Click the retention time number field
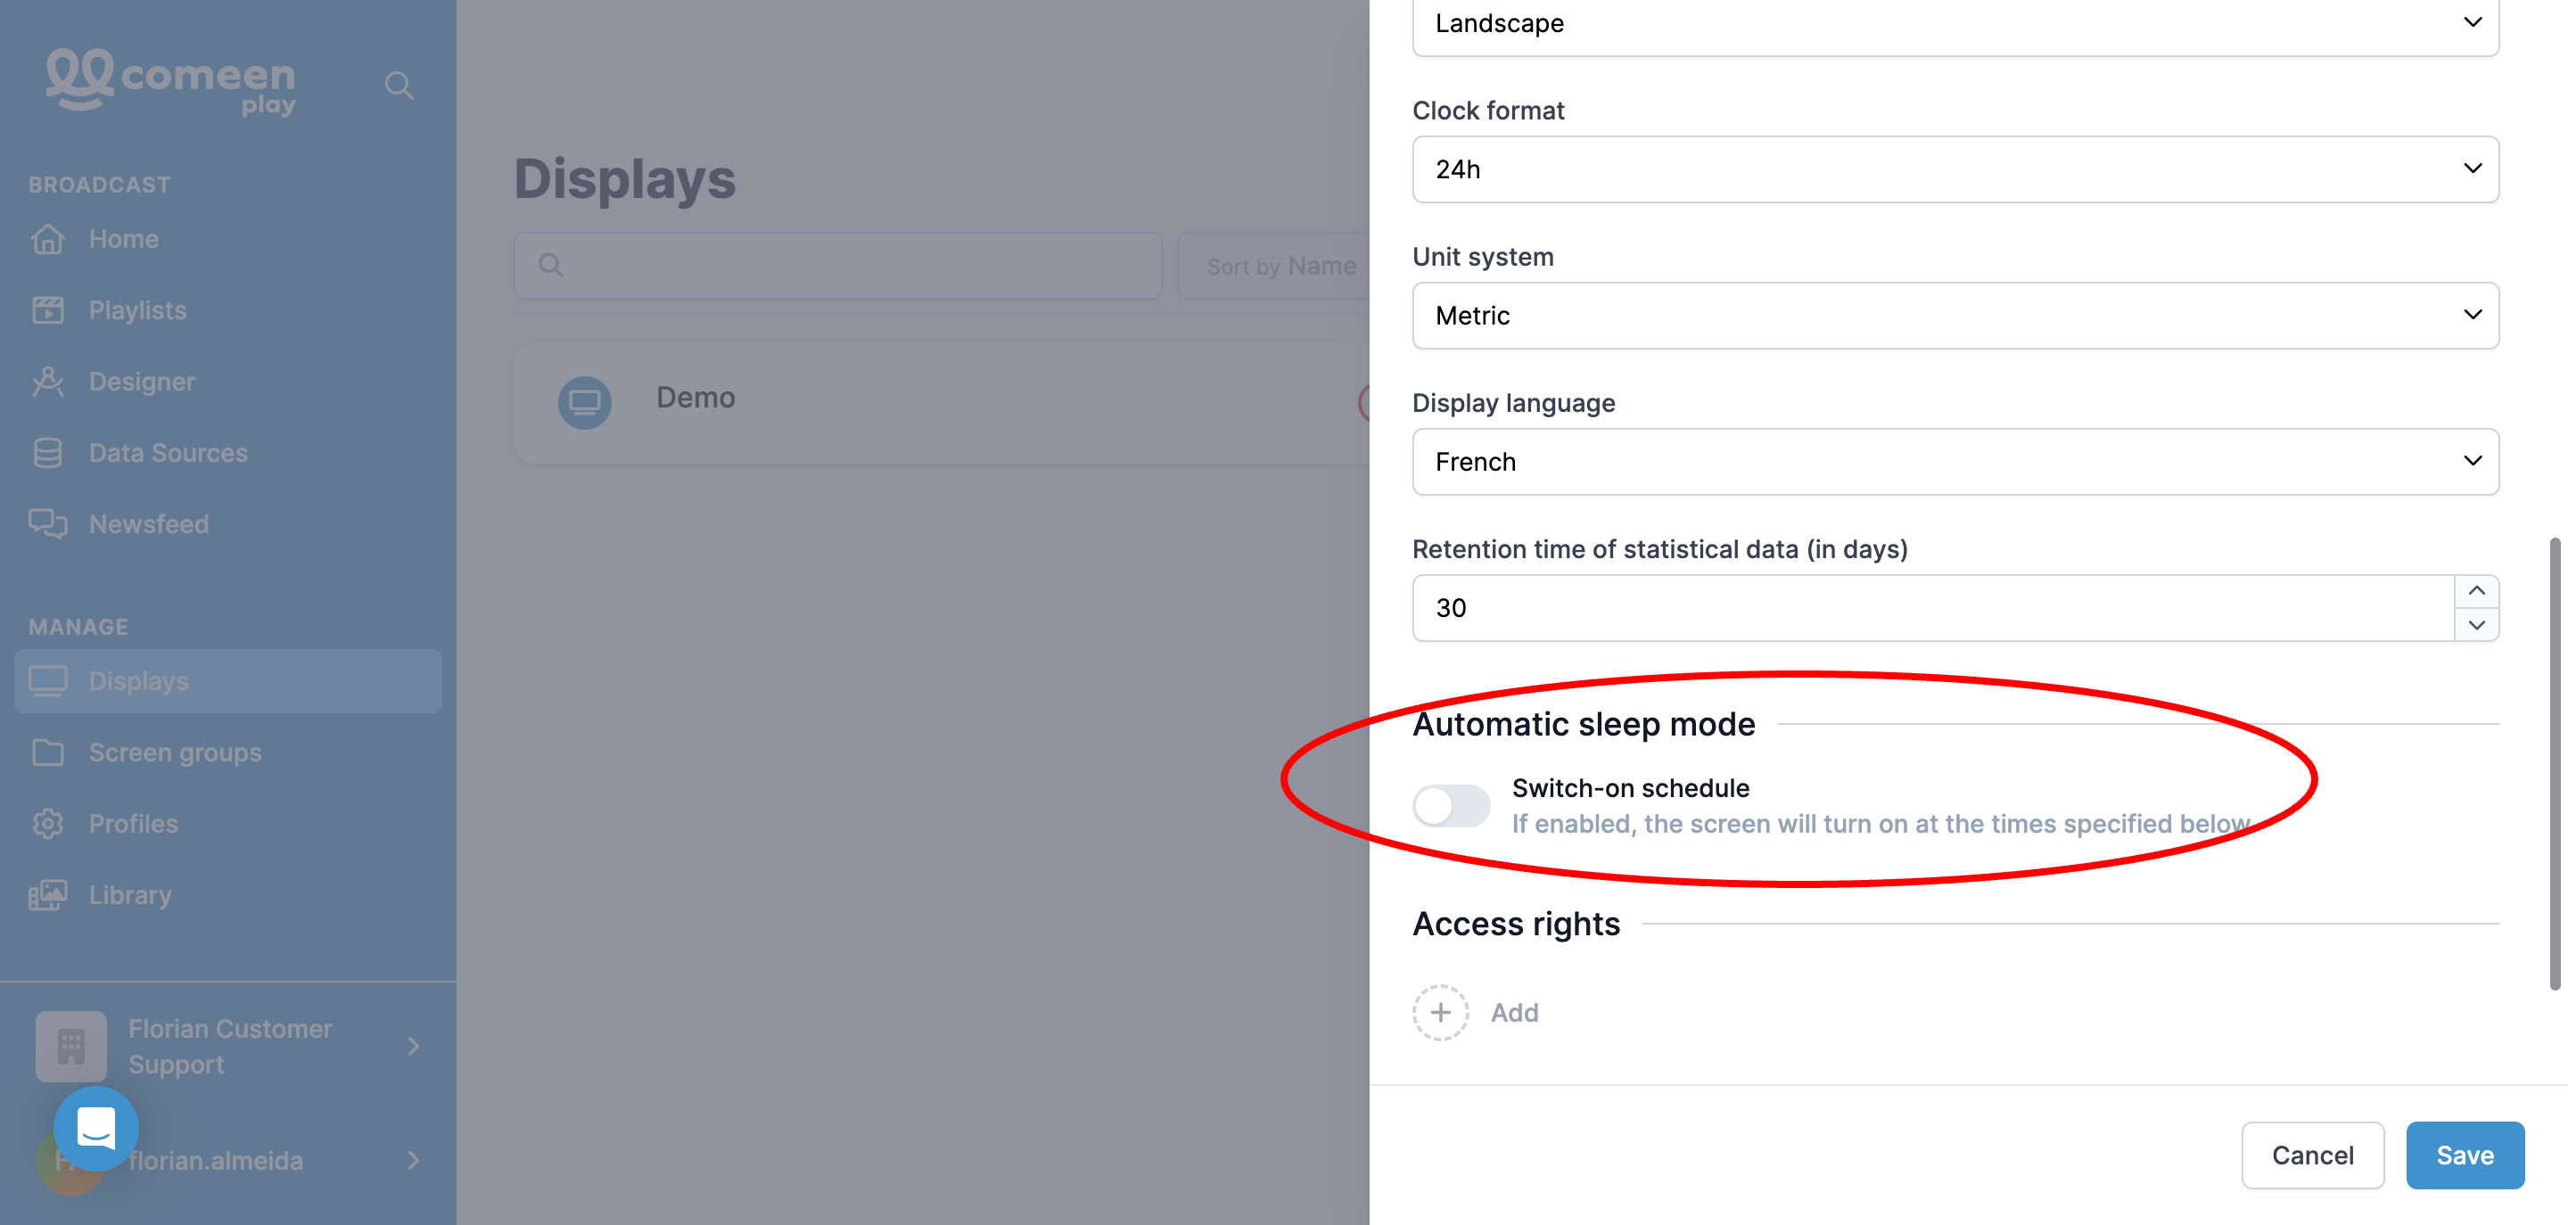The image size is (2568, 1225). 1933,608
